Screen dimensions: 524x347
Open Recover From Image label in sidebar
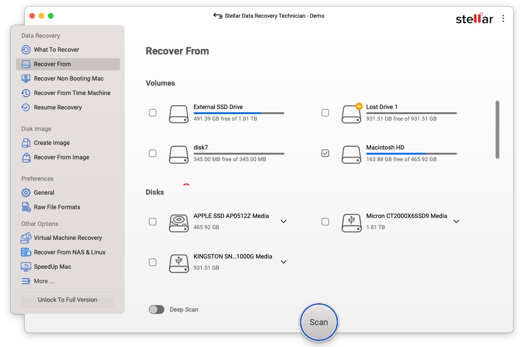coord(61,157)
